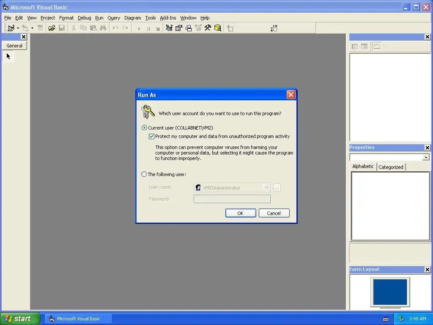Click View Code icon in Project Explorer
This screenshot has height=325, width=433.
click(355, 47)
